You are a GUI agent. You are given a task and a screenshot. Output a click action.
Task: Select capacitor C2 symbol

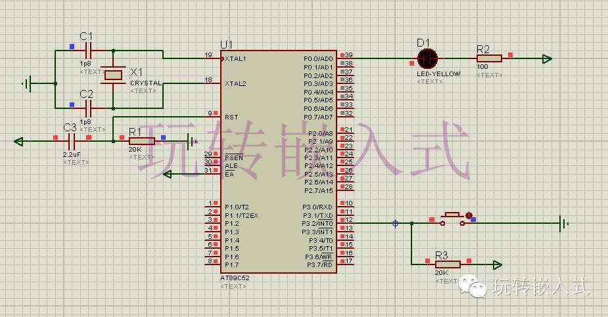click(x=88, y=108)
